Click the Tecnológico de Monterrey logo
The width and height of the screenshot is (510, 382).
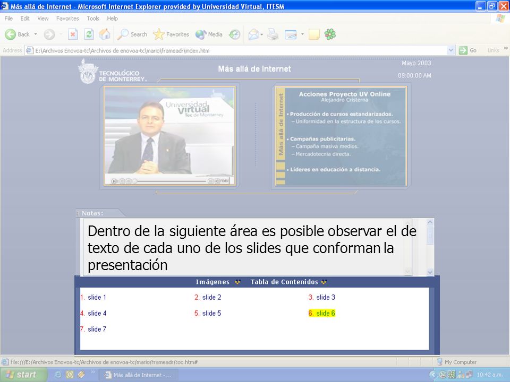point(112,72)
